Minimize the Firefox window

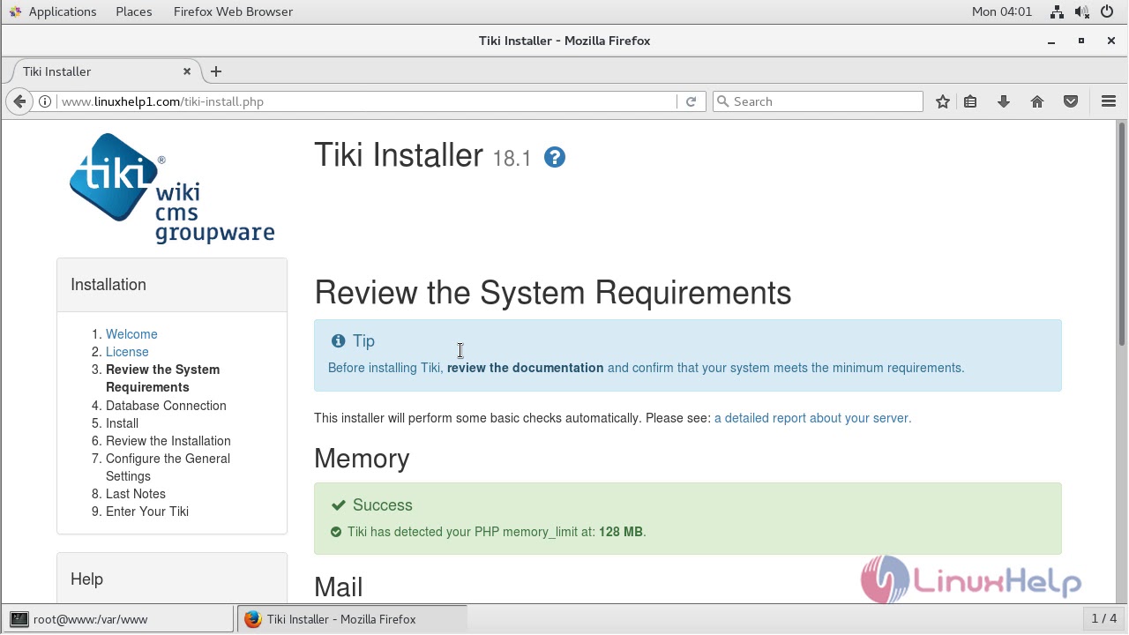pyautogui.click(x=1051, y=41)
